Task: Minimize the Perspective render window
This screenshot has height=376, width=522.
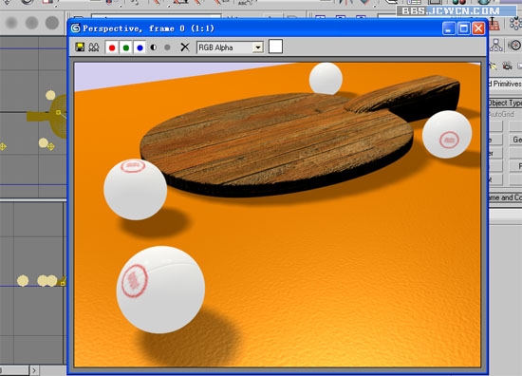Action: coord(448,28)
